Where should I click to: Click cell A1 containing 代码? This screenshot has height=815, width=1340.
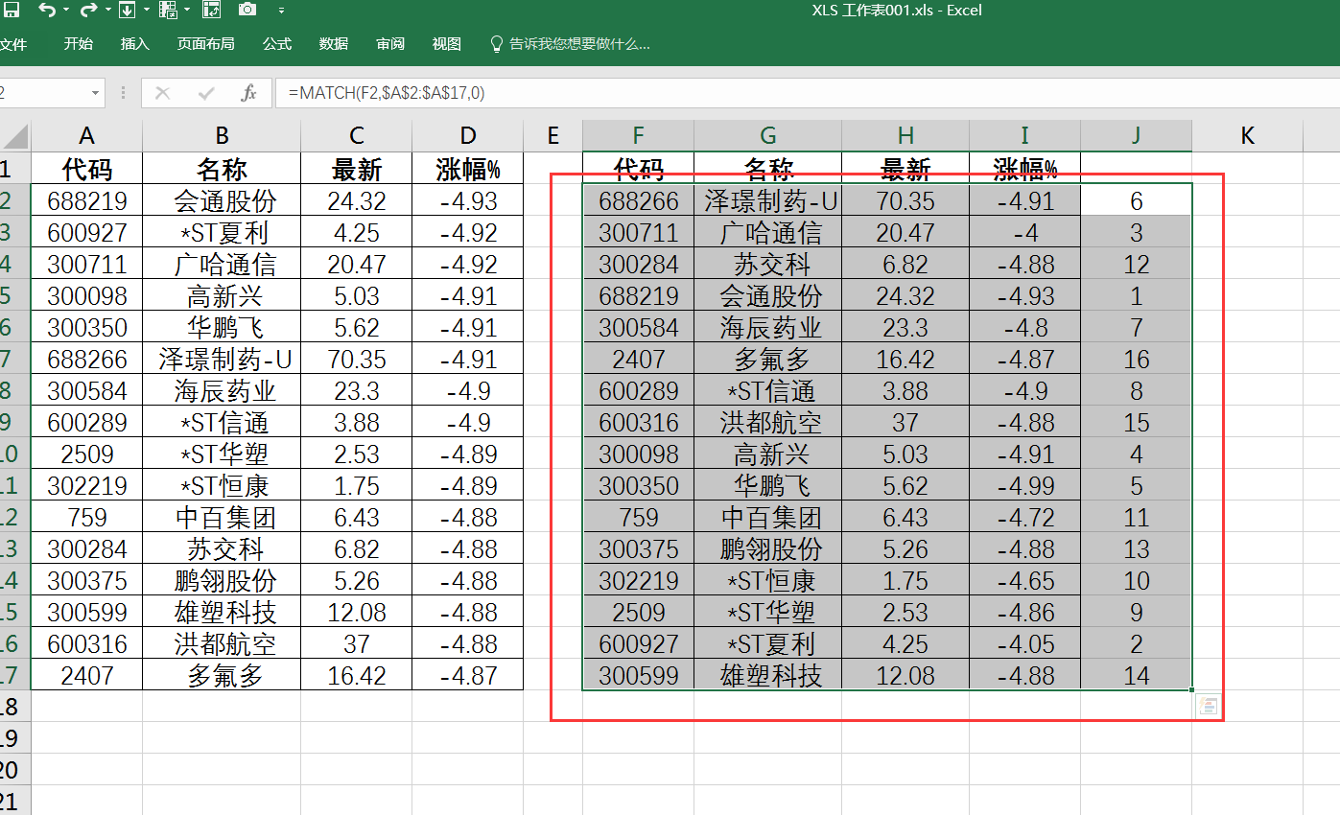(x=87, y=169)
